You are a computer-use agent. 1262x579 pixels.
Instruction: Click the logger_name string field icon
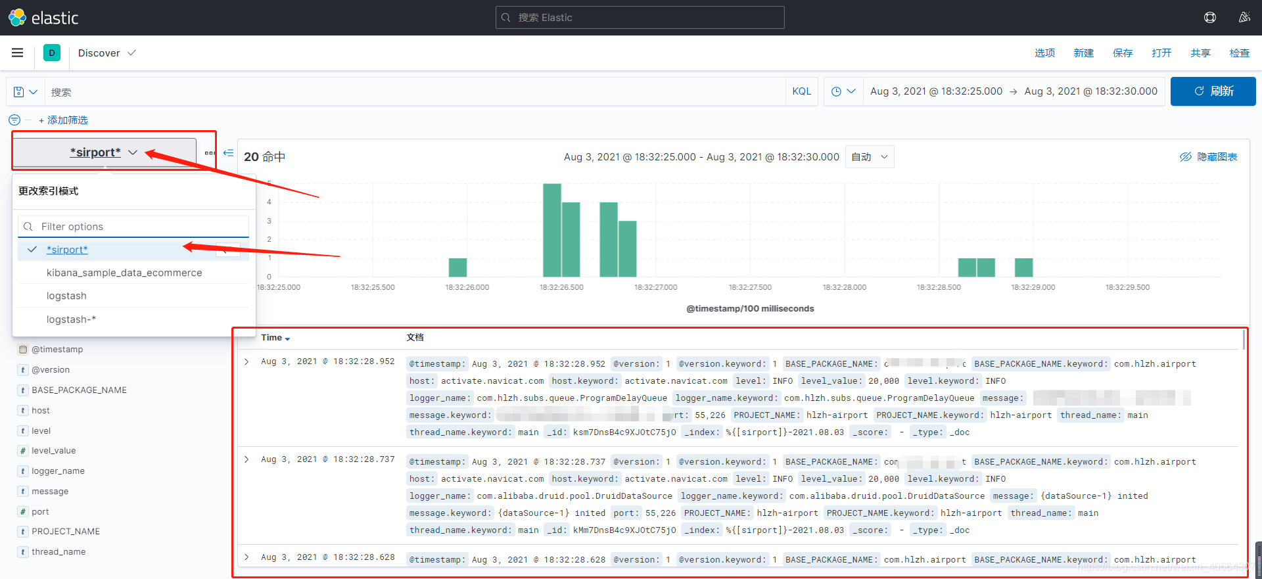(x=23, y=471)
